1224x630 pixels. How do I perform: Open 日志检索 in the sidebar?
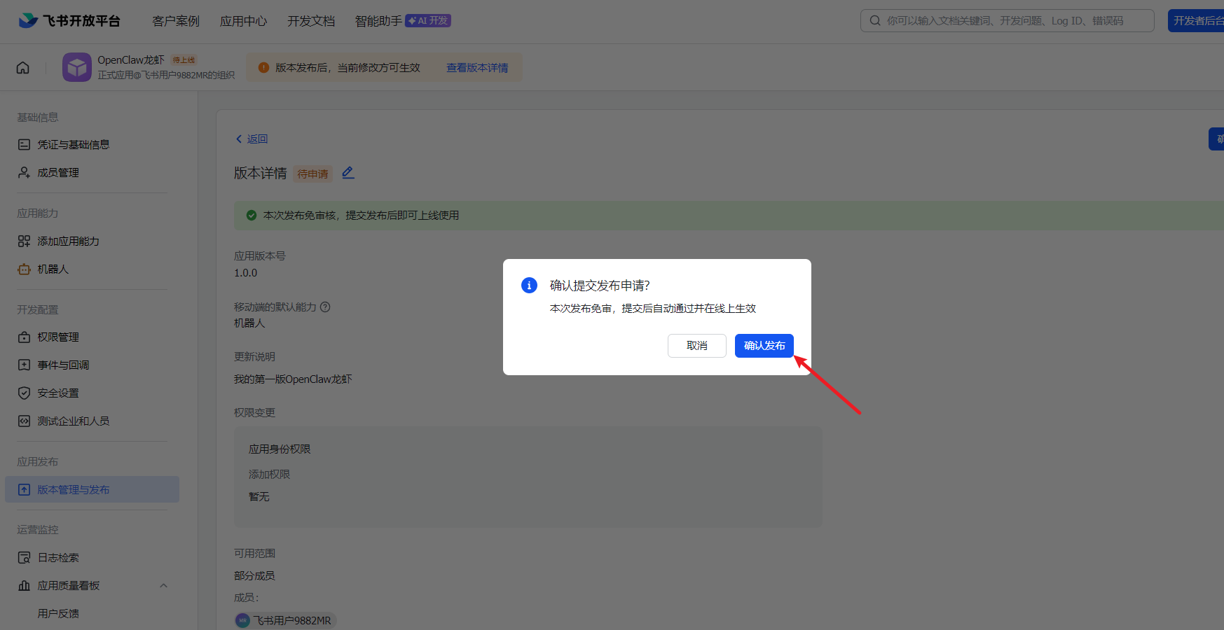(57, 558)
